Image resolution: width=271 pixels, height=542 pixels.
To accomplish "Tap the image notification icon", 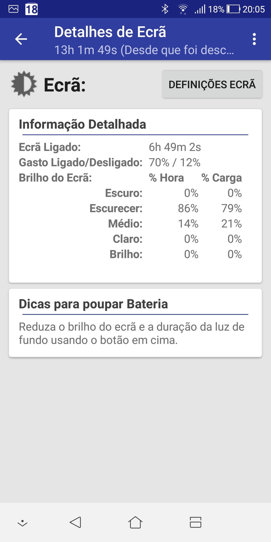I will [13, 9].
